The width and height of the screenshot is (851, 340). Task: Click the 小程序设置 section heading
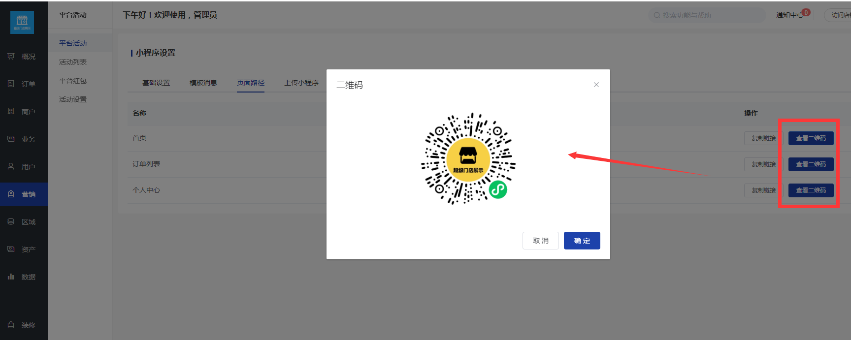pyautogui.click(x=156, y=53)
